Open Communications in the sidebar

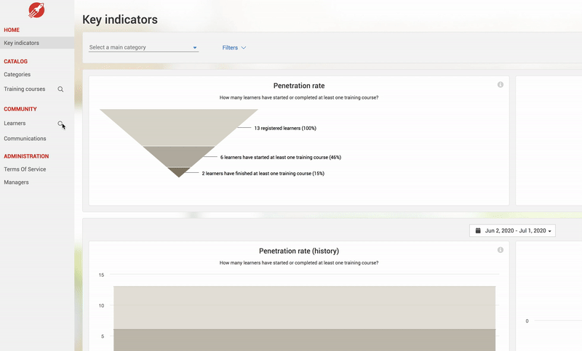tap(25, 139)
